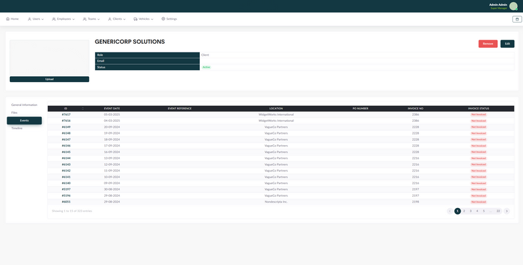Click the Event Date column header
523x265 pixels.
[x=112, y=109]
